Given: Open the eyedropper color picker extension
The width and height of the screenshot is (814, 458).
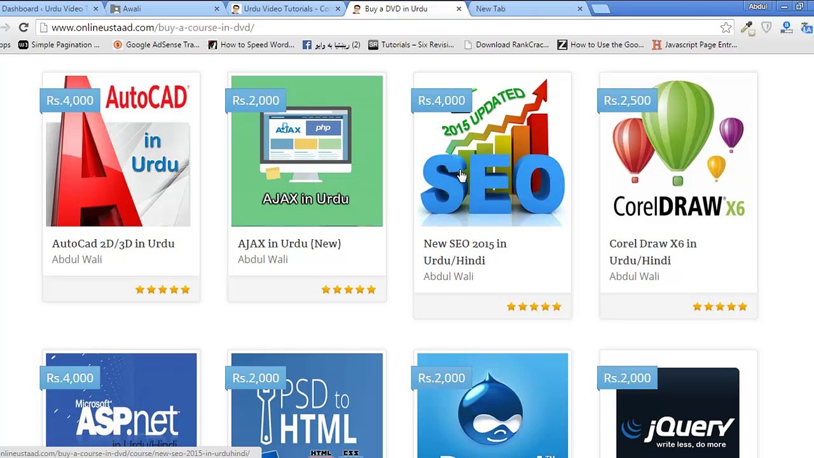Looking at the screenshot, I should click(747, 27).
